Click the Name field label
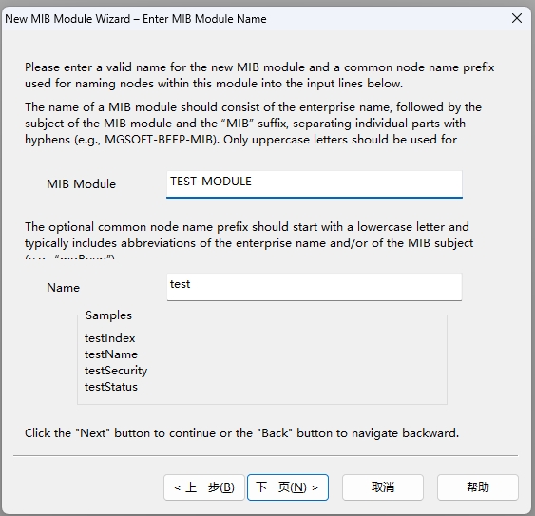This screenshot has width=535, height=516. (63, 287)
